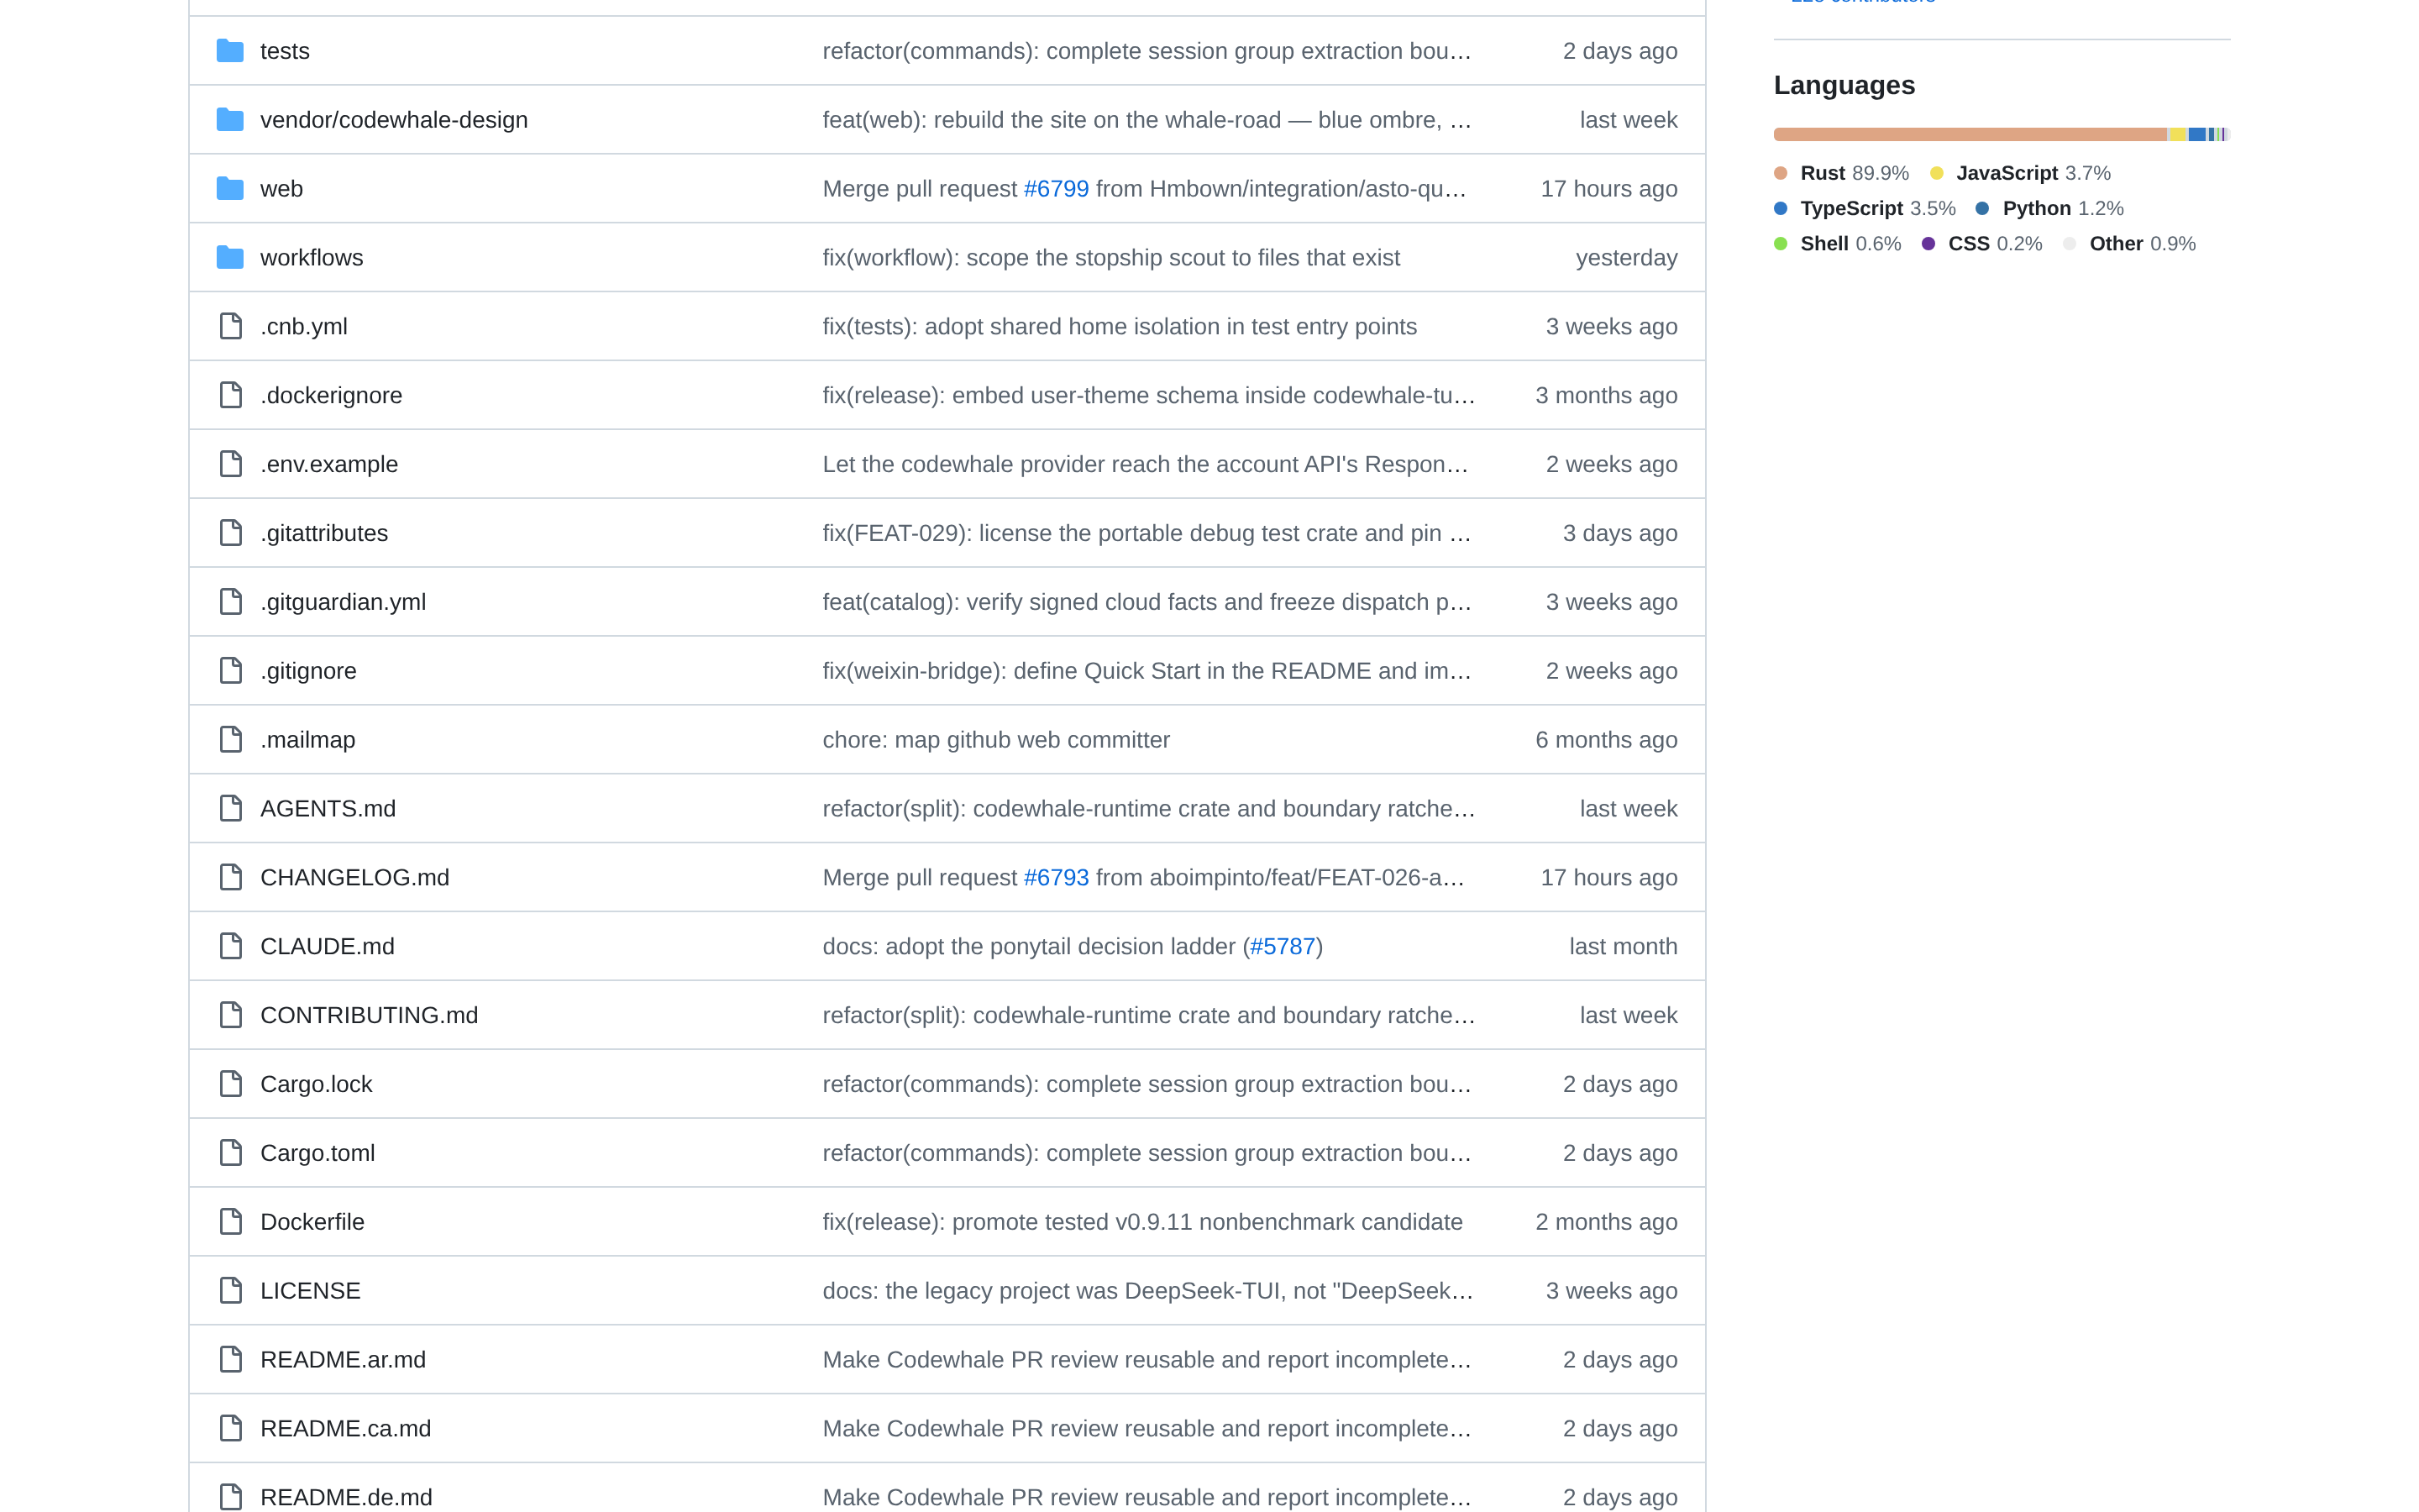The image size is (2419, 1512).
Task: Open the LICENSE commit message about DeepSeek-TUI
Action: (1147, 1291)
